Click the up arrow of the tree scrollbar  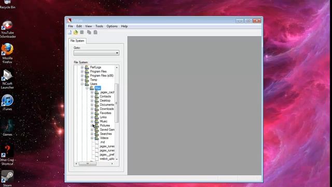117,68
